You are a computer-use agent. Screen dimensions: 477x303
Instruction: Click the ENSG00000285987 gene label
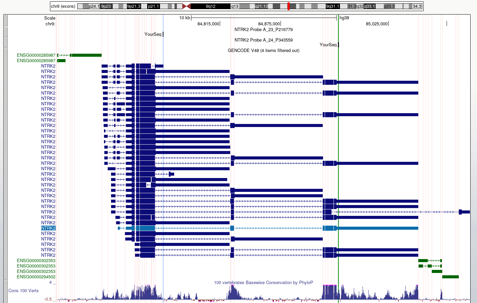36,55
